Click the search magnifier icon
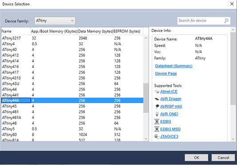237x165 pixels. pyautogui.click(x=226, y=20)
